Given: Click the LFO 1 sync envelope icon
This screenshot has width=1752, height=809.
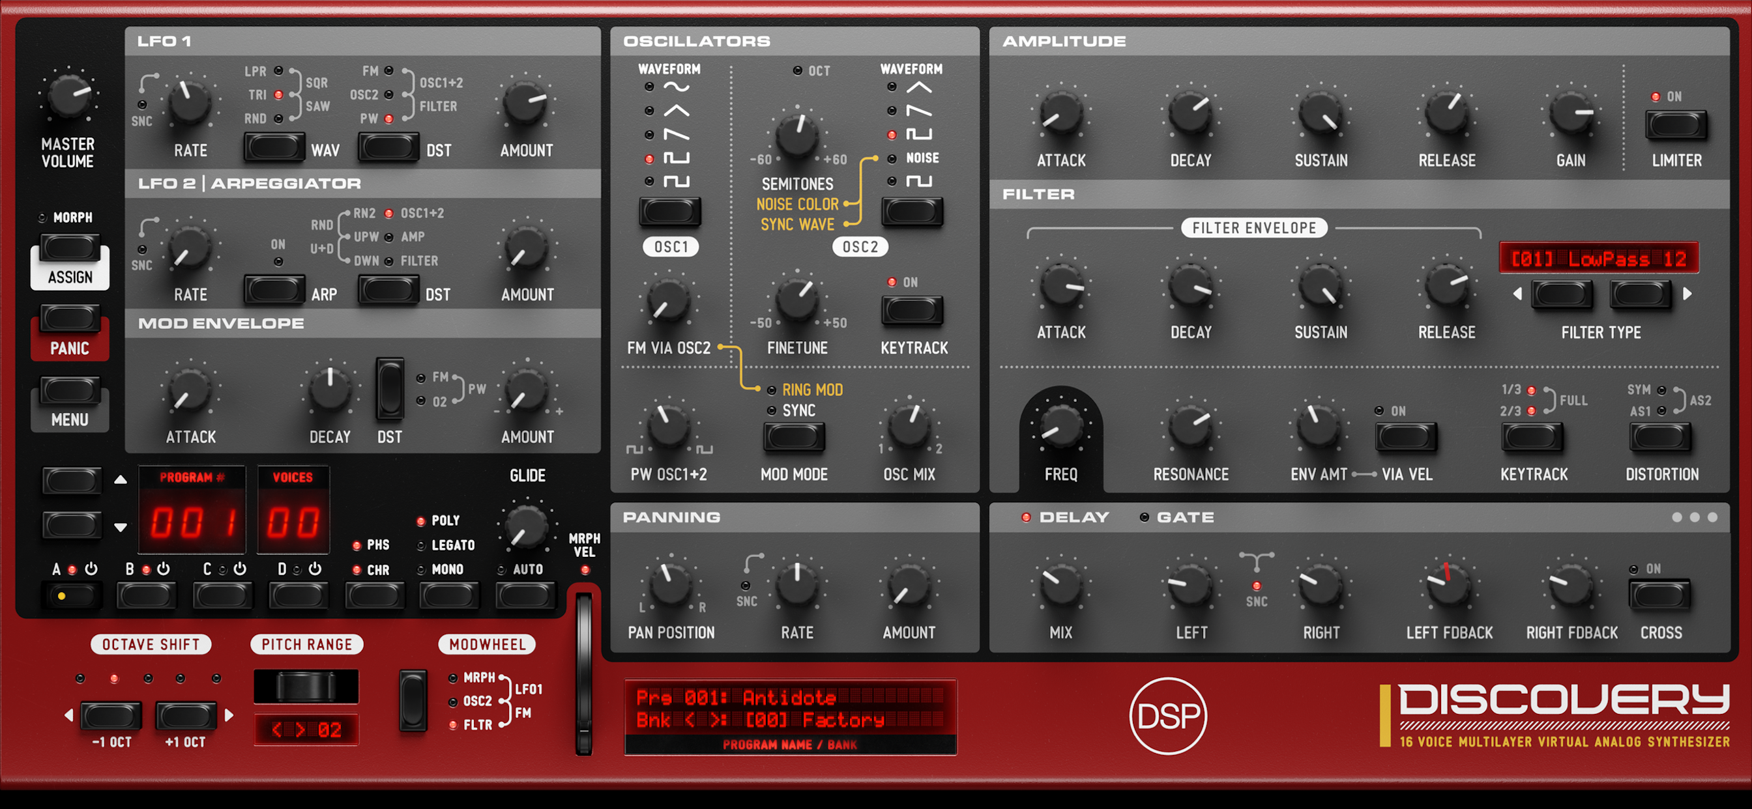Looking at the screenshot, I should point(148,83).
